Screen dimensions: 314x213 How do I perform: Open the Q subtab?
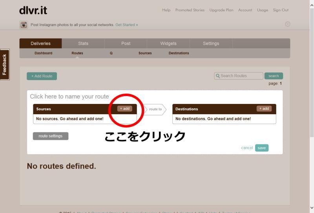pyautogui.click(x=111, y=53)
